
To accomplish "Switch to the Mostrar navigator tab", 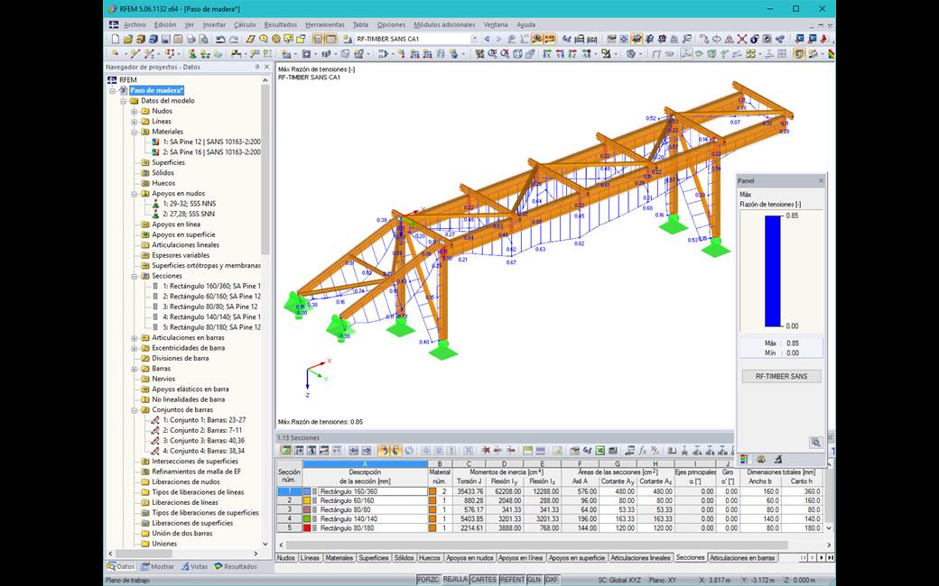I will click(x=157, y=566).
